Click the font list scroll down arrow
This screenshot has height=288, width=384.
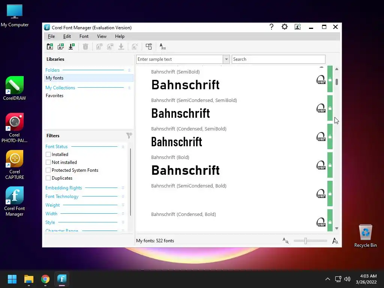tap(337, 228)
